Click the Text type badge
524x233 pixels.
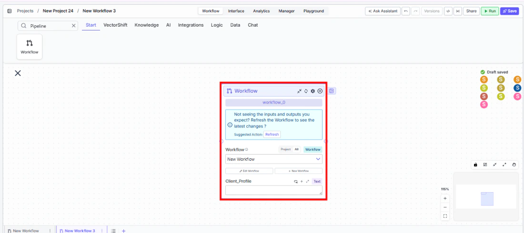(x=317, y=182)
